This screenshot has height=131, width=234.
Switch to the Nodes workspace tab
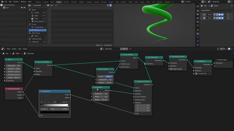click(x=59, y=2)
